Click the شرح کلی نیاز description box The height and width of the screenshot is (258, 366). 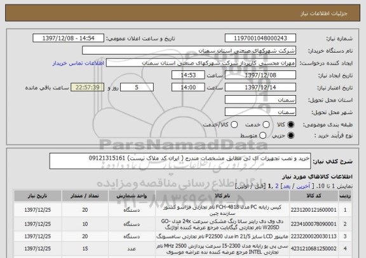point(180,161)
